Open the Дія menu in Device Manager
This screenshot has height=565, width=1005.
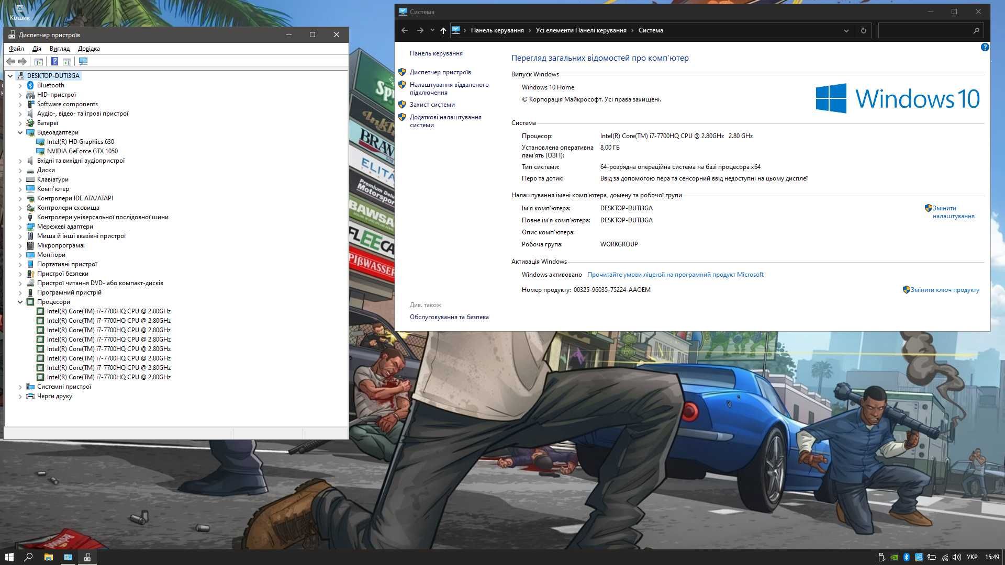(x=37, y=48)
